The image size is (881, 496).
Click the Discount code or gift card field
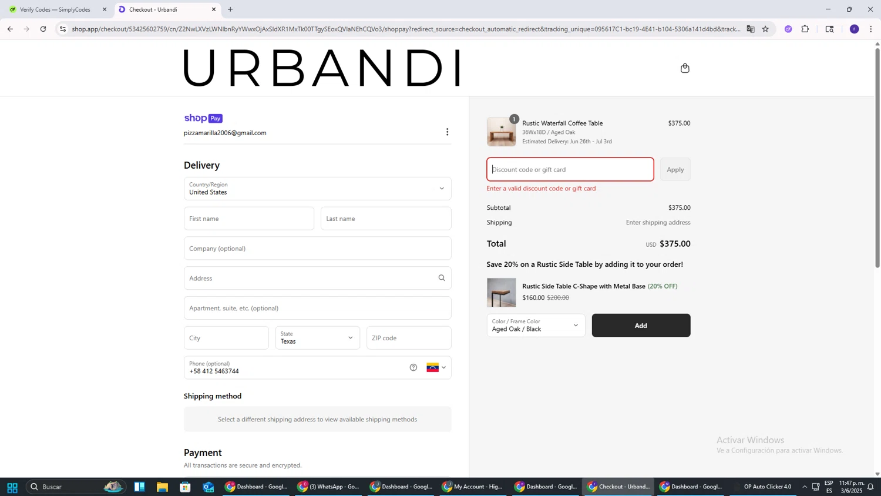pos(570,169)
